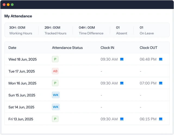Click the Absent label in the summary

pyautogui.click(x=122, y=33)
